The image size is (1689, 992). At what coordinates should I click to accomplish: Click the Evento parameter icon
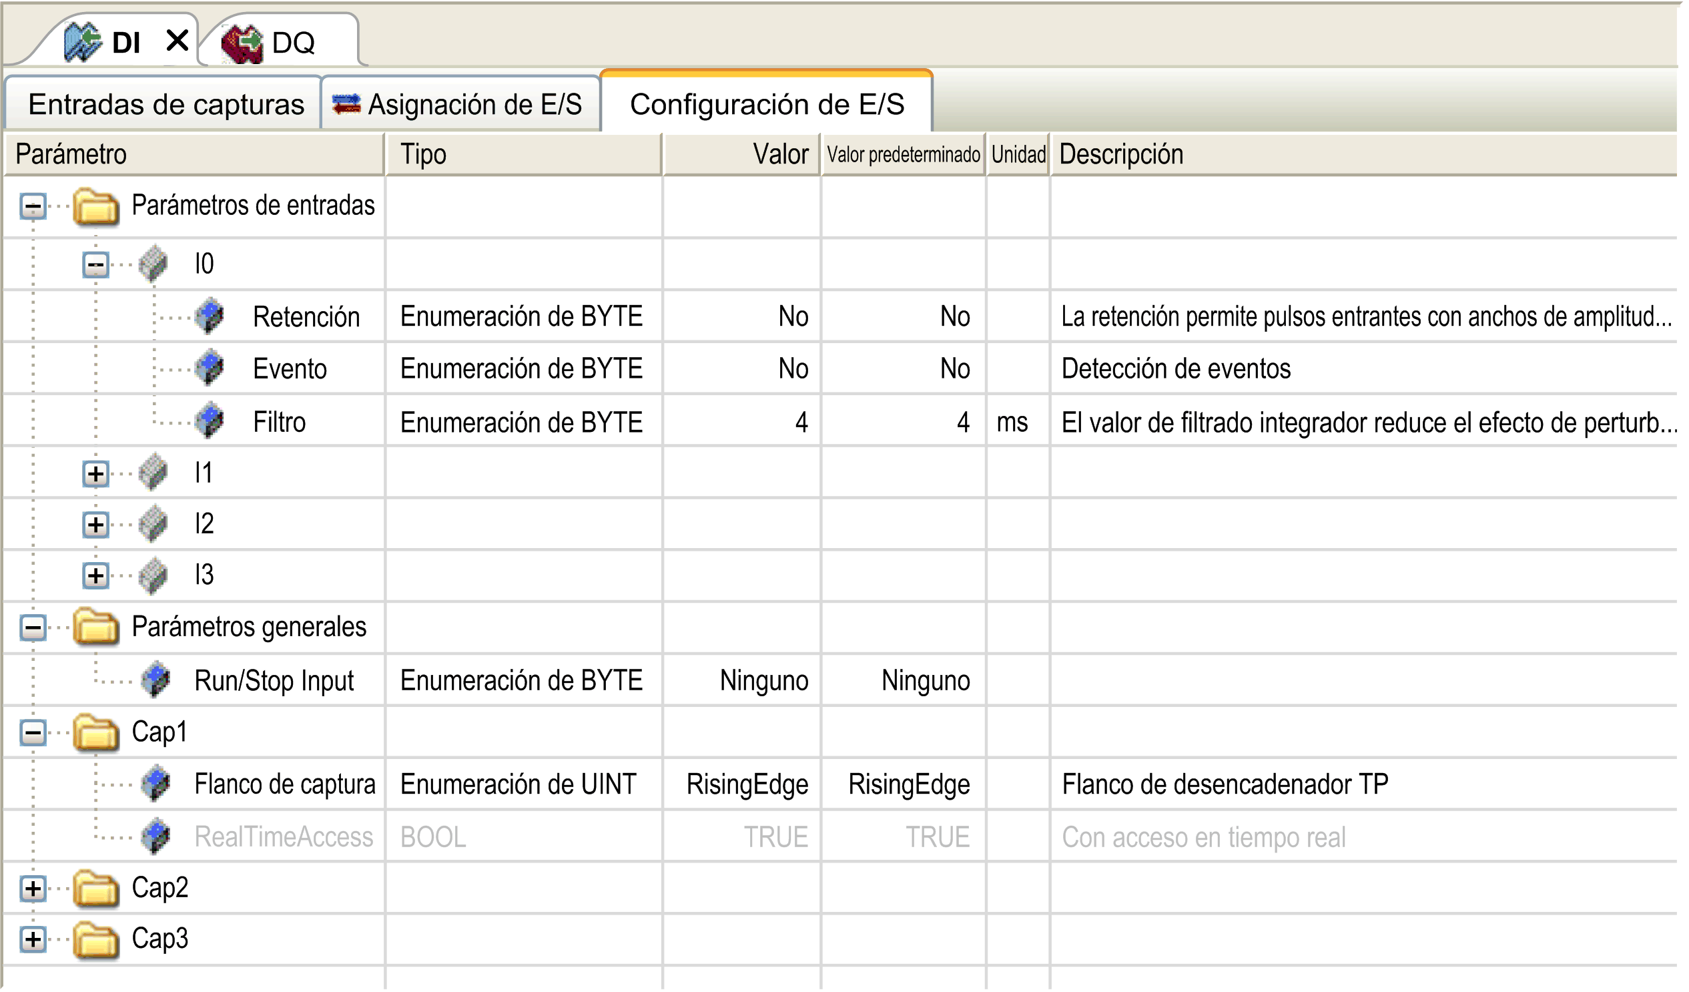210,368
